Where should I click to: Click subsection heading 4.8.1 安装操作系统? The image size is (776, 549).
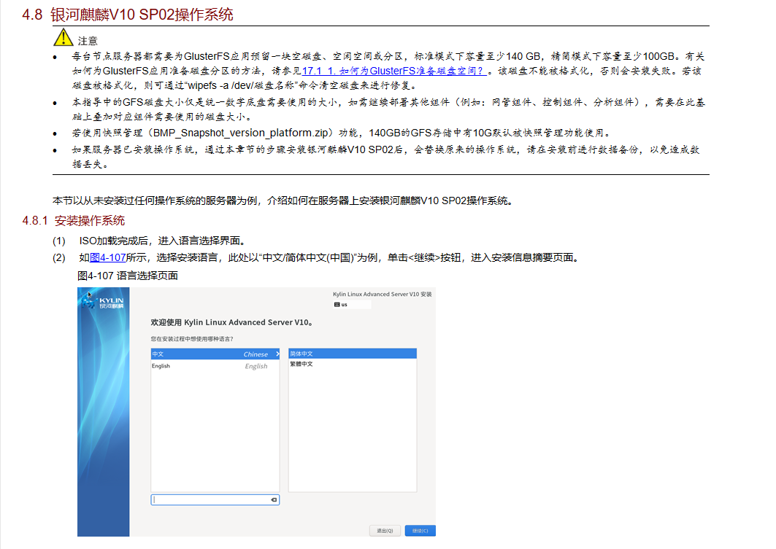coord(73,220)
